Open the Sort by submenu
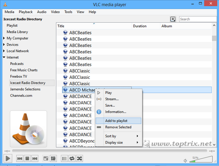 click(x=118, y=136)
